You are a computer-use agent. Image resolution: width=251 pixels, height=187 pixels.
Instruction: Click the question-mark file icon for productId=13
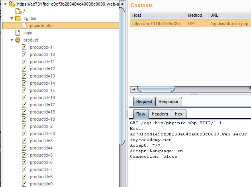[24, 76]
